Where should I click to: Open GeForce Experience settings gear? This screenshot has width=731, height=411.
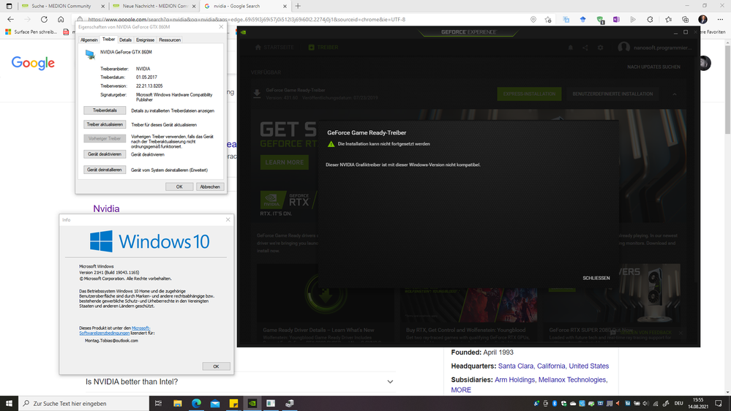tap(601, 48)
